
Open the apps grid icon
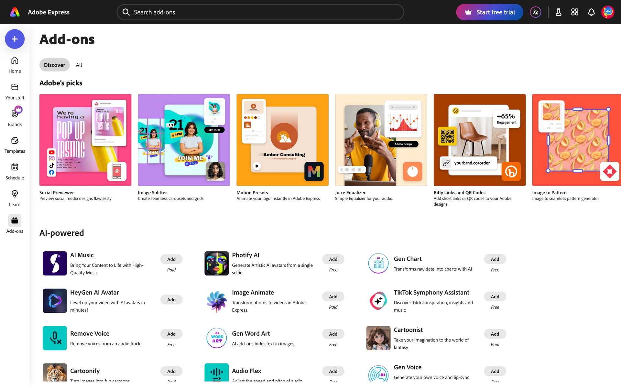pyautogui.click(x=575, y=12)
